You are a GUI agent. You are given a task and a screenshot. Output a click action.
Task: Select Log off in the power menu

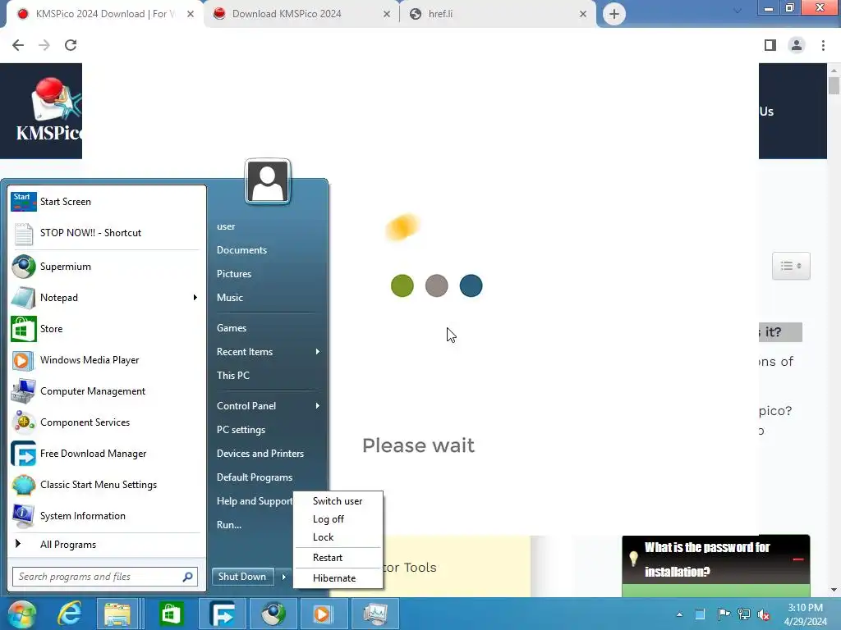(x=338, y=519)
